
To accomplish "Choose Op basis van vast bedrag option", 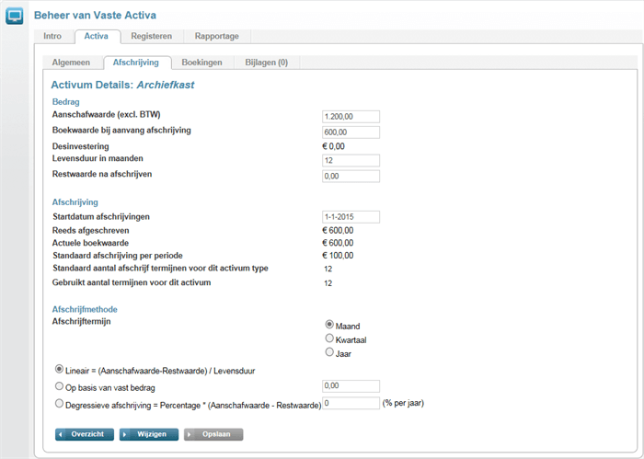I will pyautogui.click(x=59, y=386).
